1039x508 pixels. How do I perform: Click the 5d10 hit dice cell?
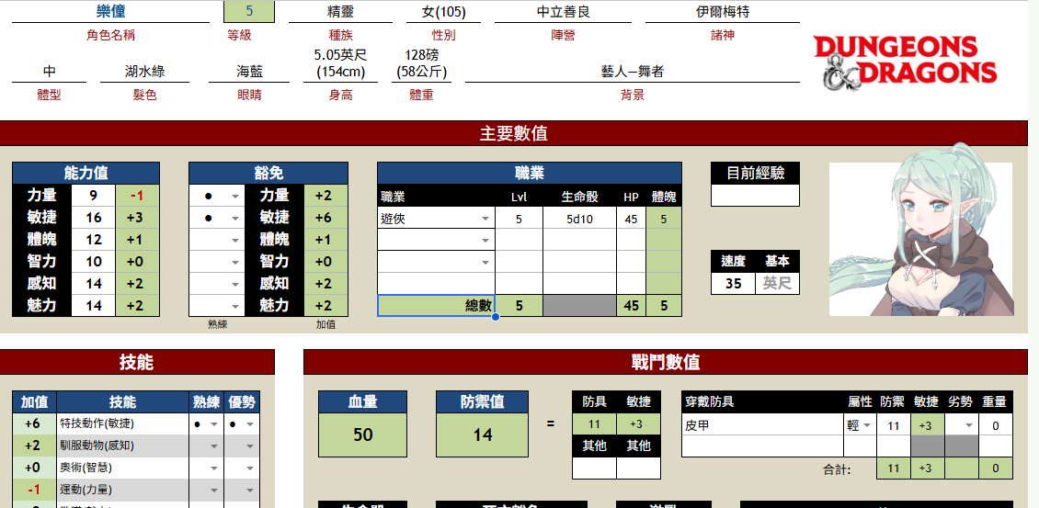pos(580,218)
